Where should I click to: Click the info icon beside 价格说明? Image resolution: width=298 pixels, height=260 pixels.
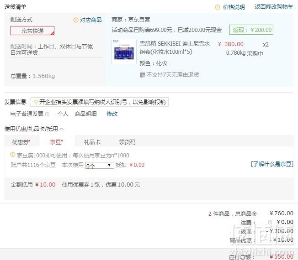217,7
